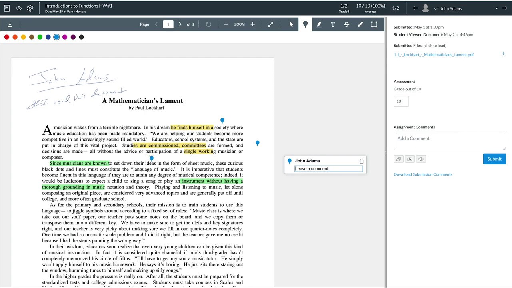Click the 'Add a Comment' assignment comment box
This screenshot has height=288, width=512.
pyautogui.click(x=450, y=141)
